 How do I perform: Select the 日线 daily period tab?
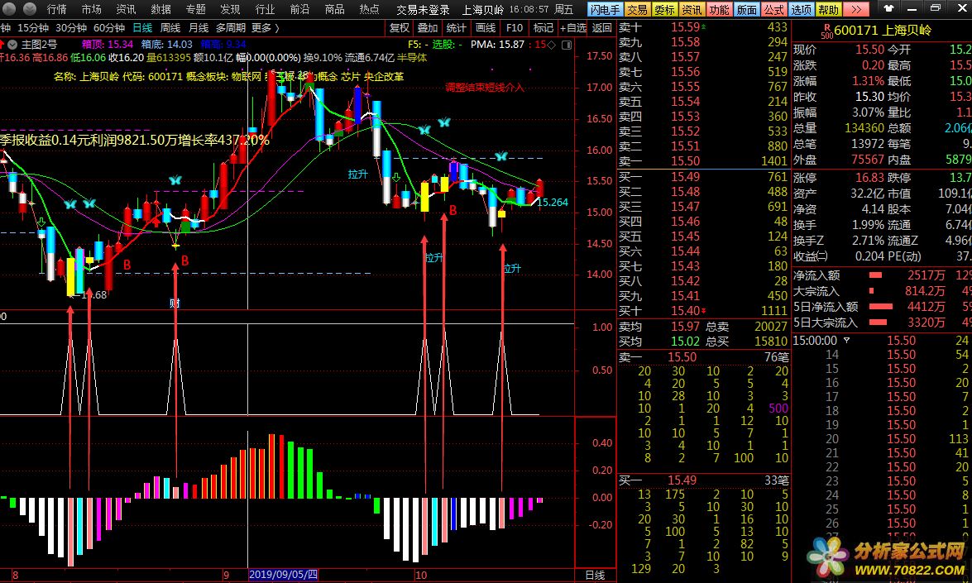[142, 28]
